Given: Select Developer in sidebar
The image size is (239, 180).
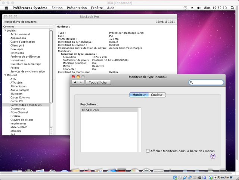Looking at the screenshot, I should tap(17, 49).
